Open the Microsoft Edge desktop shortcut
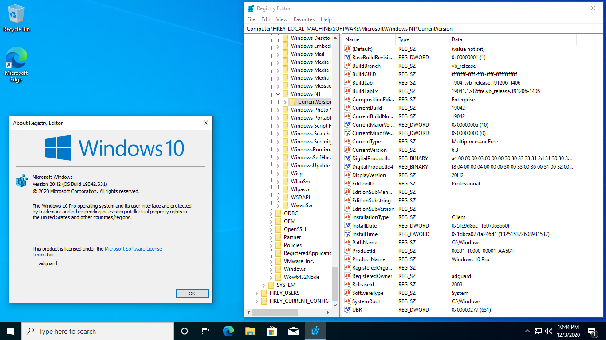The height and width of the screenshot is (340, 606). [x=16, y=65]
